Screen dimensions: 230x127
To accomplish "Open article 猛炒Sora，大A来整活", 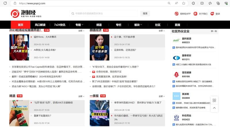I will (x=45, y=37).
